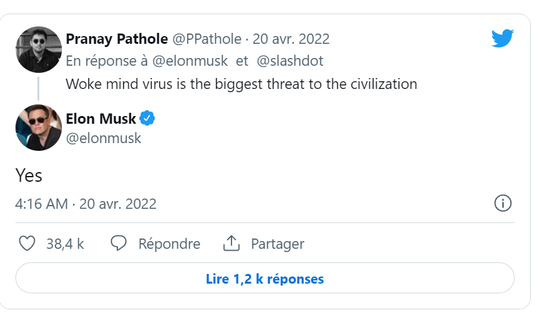Open the @elonmusk handle below the name

pos(103,138)
